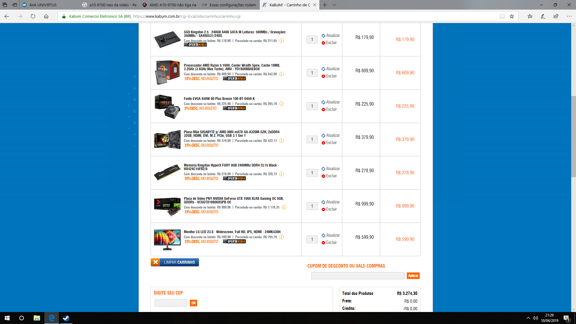Click the volume speaker icon in tray
The image size is (576, 324).
click(535, 318)
